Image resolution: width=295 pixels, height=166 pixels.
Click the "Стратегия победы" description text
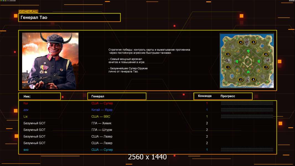pyautogui.click(x=149, y=51)
